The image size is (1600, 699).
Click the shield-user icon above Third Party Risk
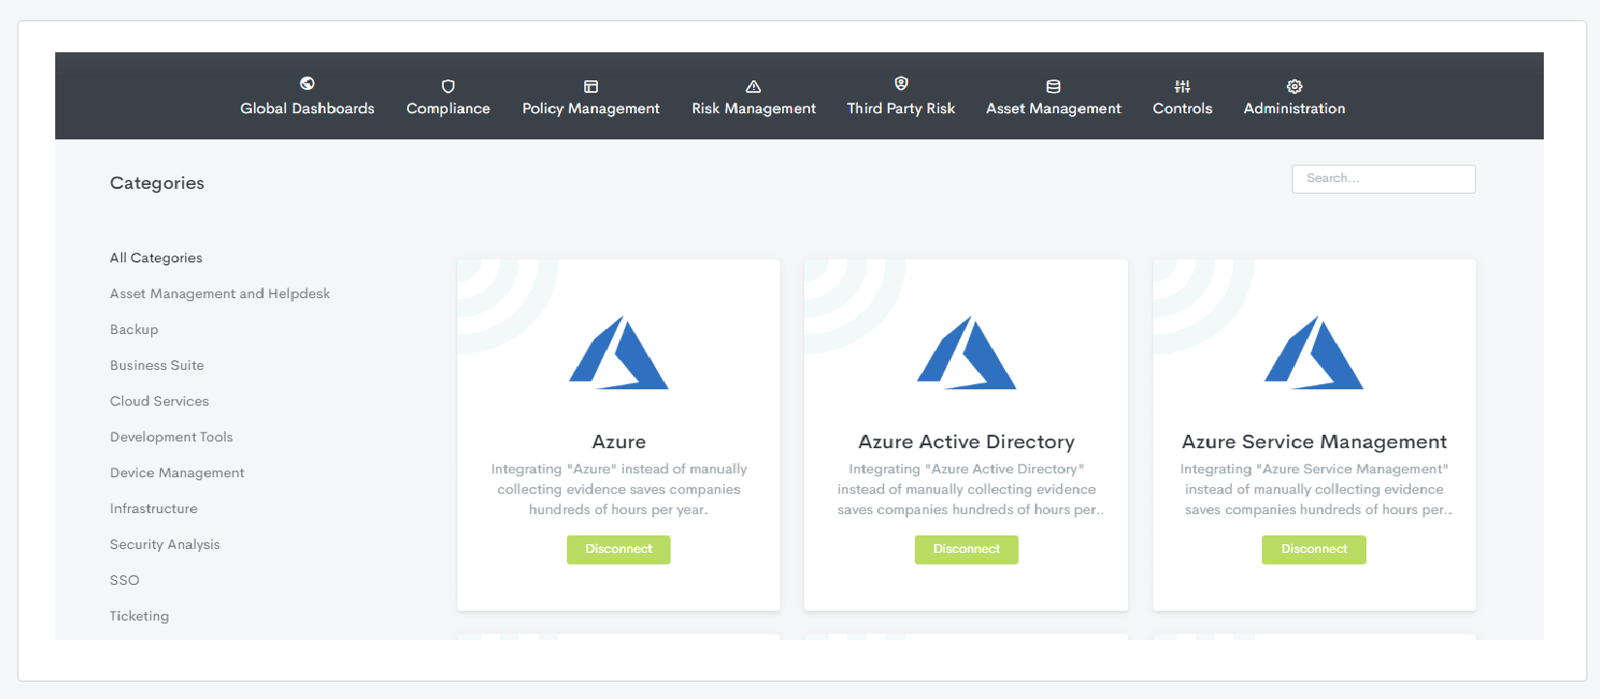pyautogui.click(x=901, y=83)
